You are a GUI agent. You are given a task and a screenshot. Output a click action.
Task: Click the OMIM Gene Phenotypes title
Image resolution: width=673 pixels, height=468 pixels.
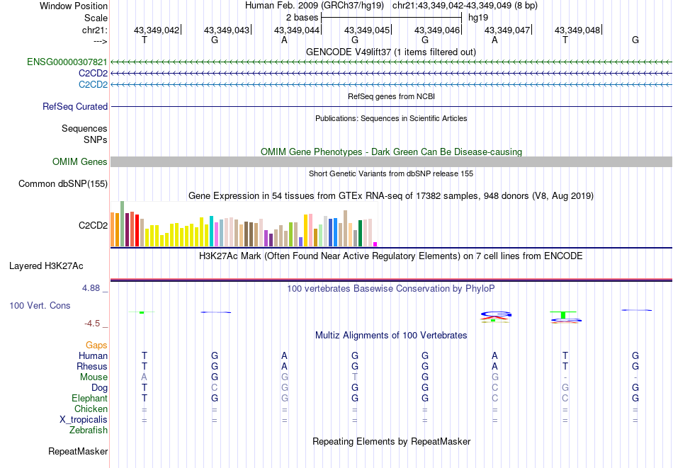click(x=392, y=152)
